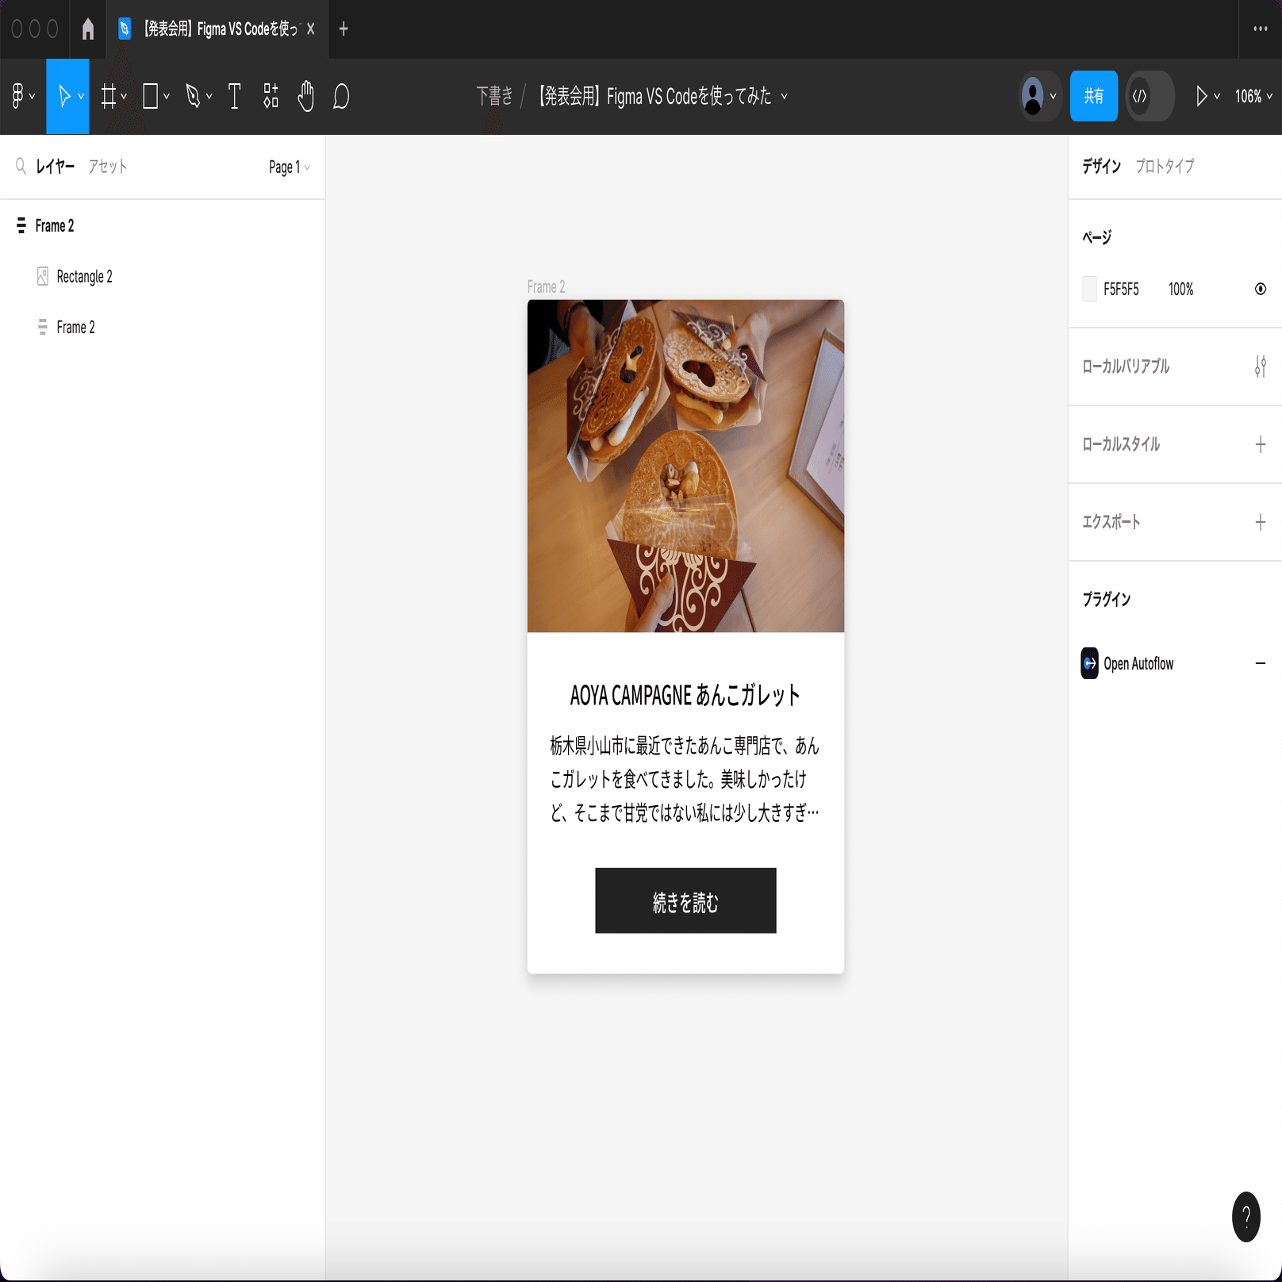The width and height of the screenshot is (1282, 1282).
Task: Expand Frame tool options arrow
Action: pyautogui.click(x=124, y=97)
